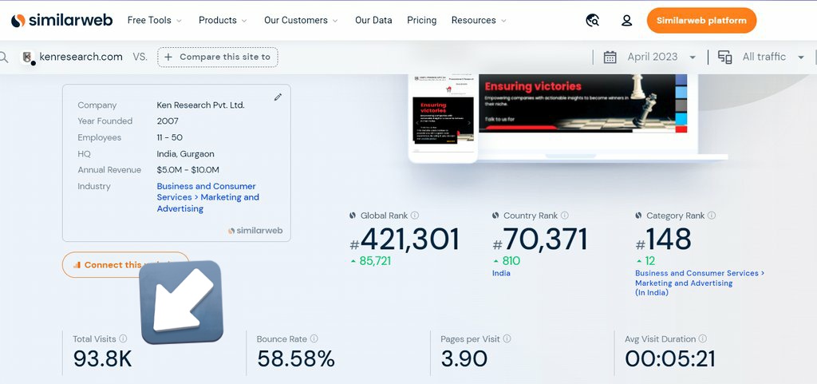Image resolution: width=817 pixels, height=384 pixels.
Task: Open the Business and Consumer Services industry link
Action: 208,197
